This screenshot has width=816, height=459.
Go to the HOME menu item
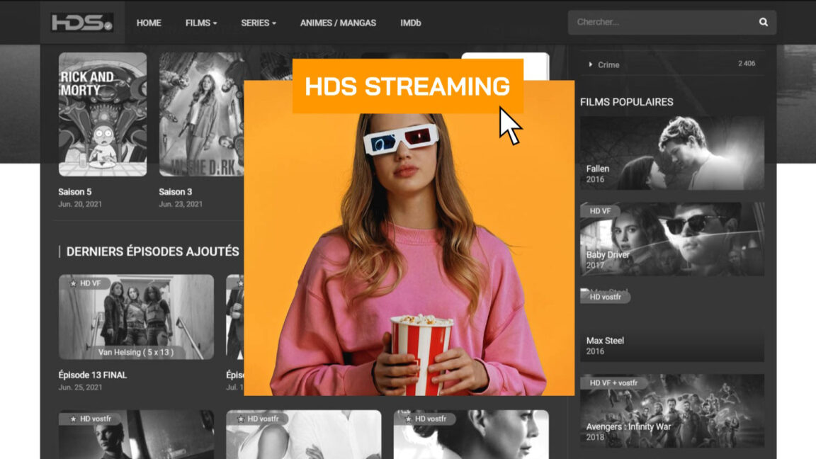(149, 23)
